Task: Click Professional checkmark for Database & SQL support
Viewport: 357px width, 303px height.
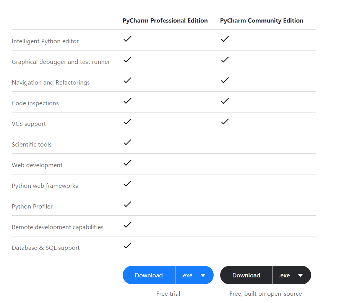Action: coord(127,246)
